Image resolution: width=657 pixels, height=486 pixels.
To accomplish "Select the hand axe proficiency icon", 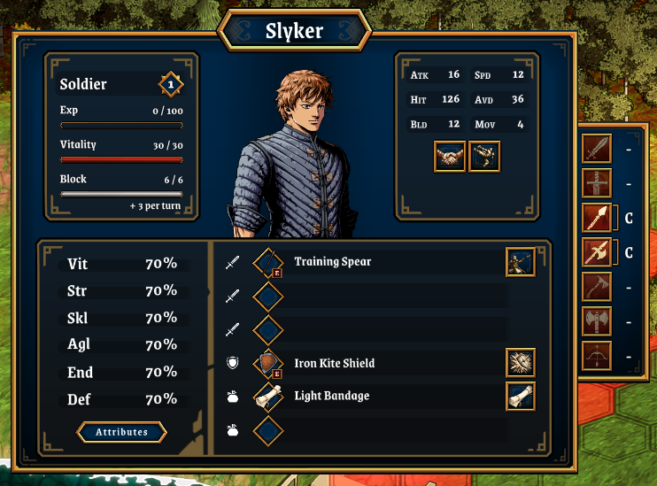I will [x=597, y=287].
